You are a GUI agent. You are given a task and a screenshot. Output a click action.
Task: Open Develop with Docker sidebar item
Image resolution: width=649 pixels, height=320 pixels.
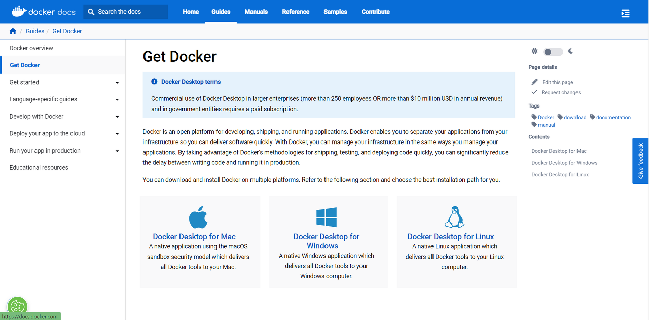pyautogui.click(x=37, y=117)
